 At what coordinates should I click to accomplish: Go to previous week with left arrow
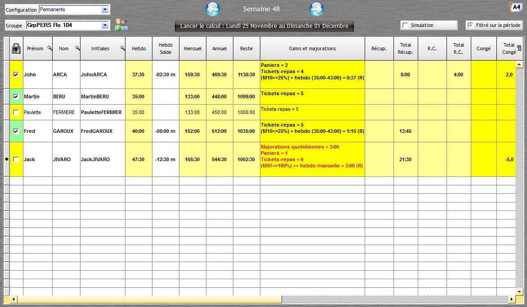[212, 9]
